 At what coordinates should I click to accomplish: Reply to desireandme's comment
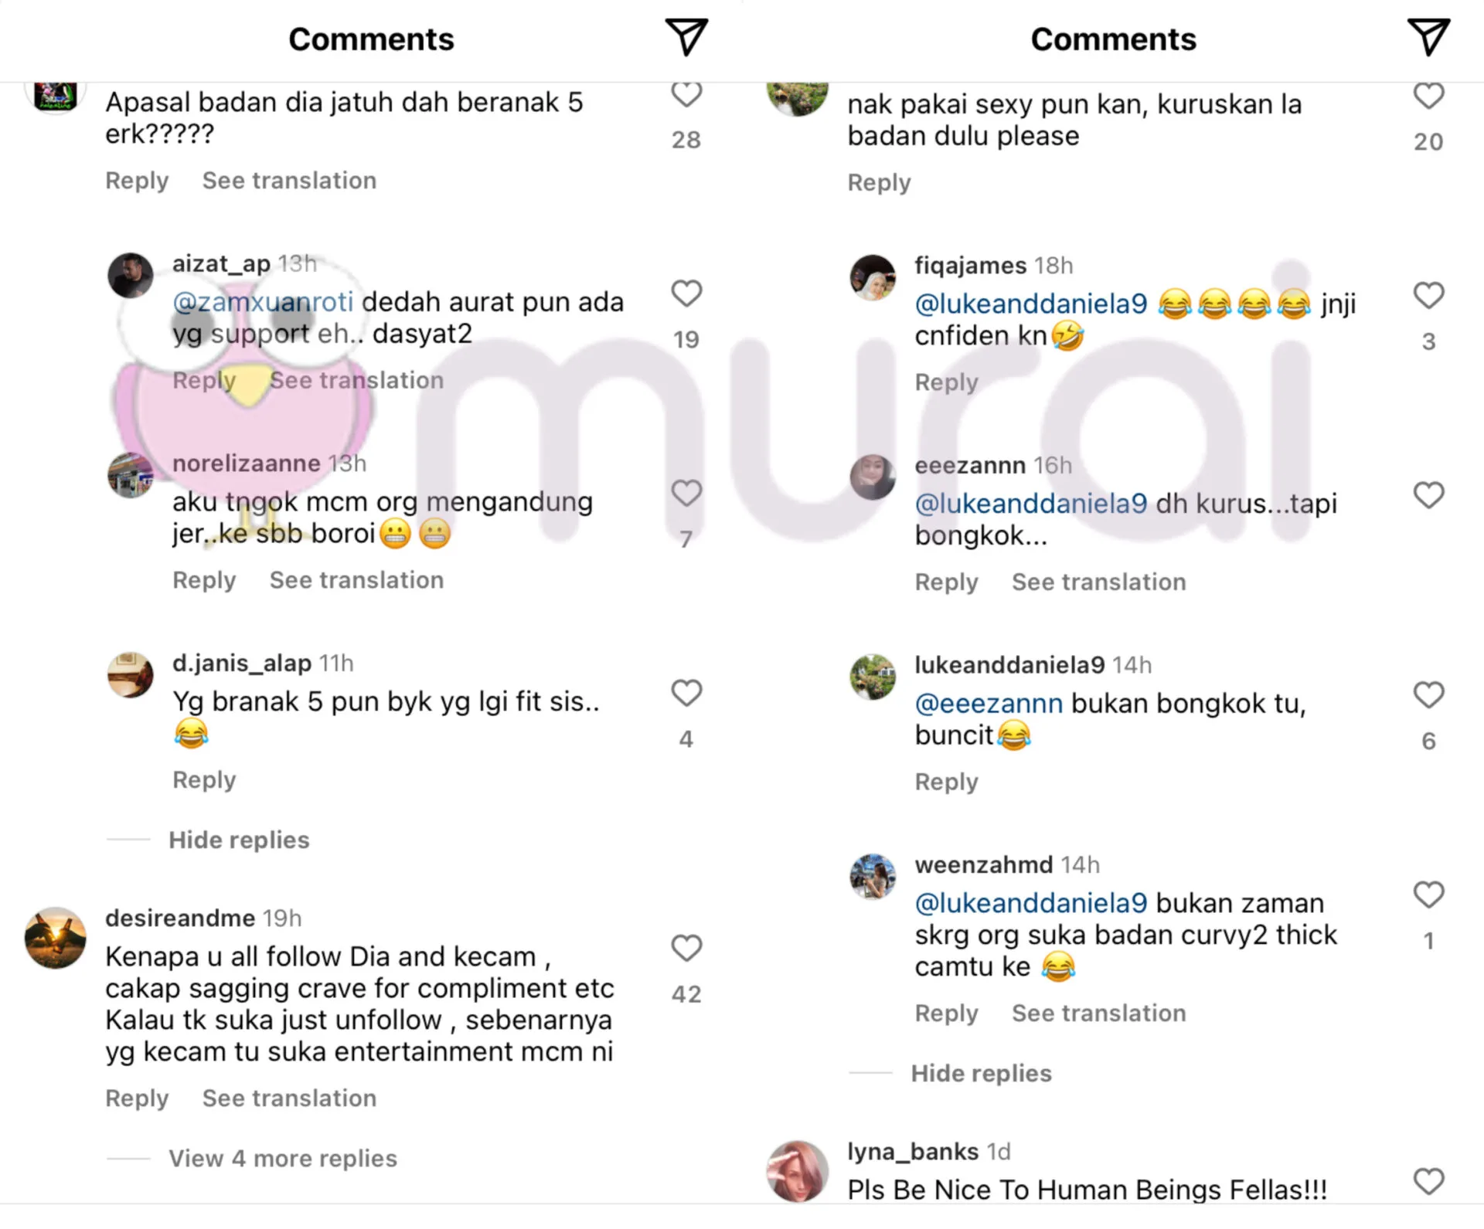[137, 1098]
